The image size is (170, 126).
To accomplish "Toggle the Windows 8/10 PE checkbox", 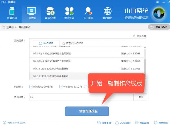I will [61, 86].
